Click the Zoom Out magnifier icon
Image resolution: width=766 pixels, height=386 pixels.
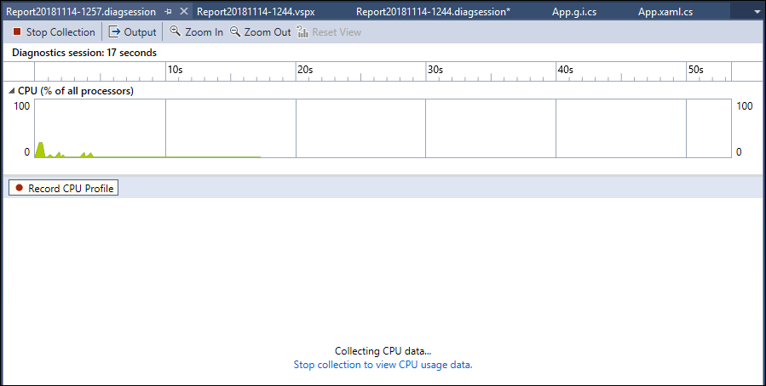pyautogui.click(x=235, y=31)
